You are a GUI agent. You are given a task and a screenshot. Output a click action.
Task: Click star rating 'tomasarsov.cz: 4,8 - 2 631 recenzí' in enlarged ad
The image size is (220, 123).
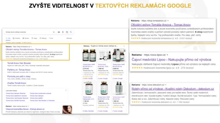coord(161,38)
